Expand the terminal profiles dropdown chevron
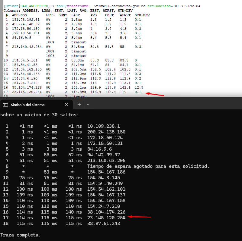The width and height of the screenshot is (242, 241). click(x=88, y=105)
